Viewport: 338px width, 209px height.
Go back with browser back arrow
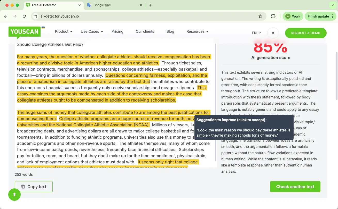6,16
